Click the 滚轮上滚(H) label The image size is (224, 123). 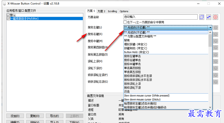(95, 61)
